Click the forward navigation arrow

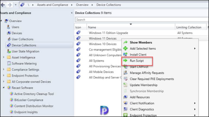tap(10, 5)
